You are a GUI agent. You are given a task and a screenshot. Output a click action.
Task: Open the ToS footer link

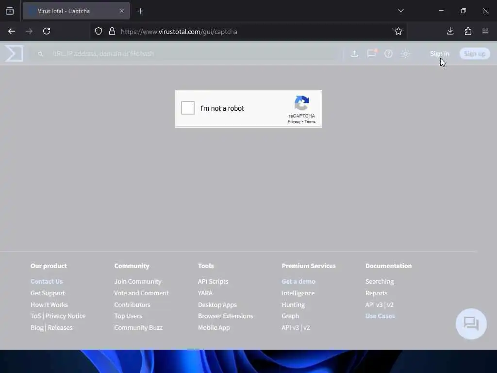[x=36, y=316]
